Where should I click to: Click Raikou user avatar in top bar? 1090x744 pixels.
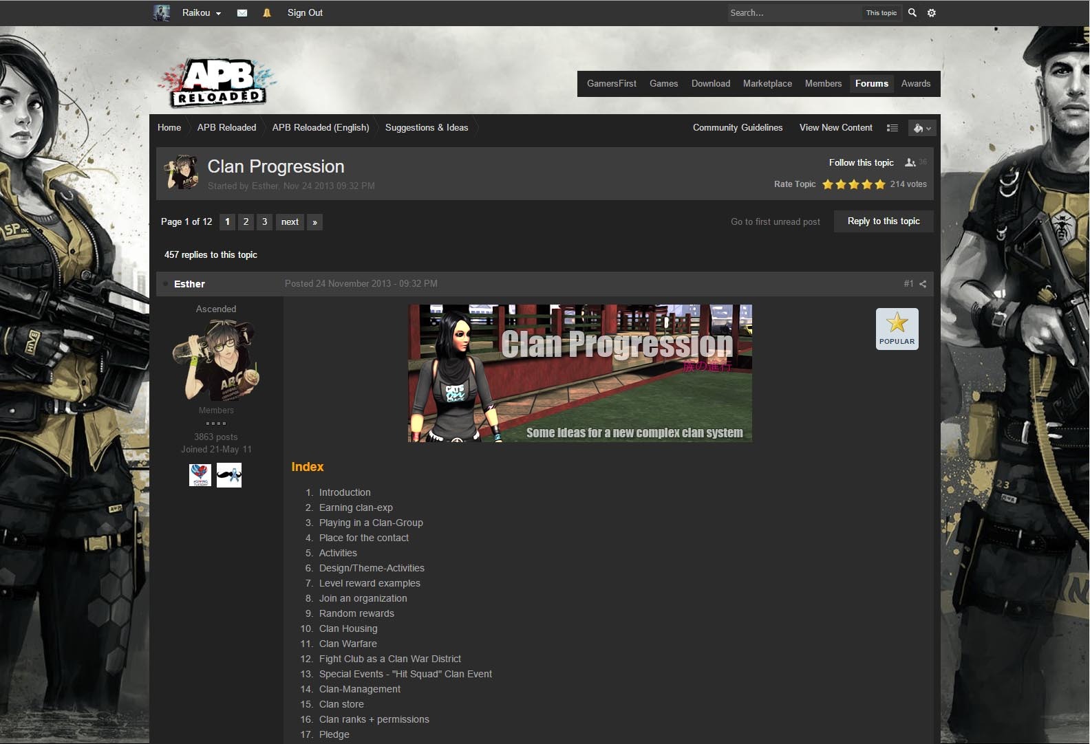click(161, 12)
